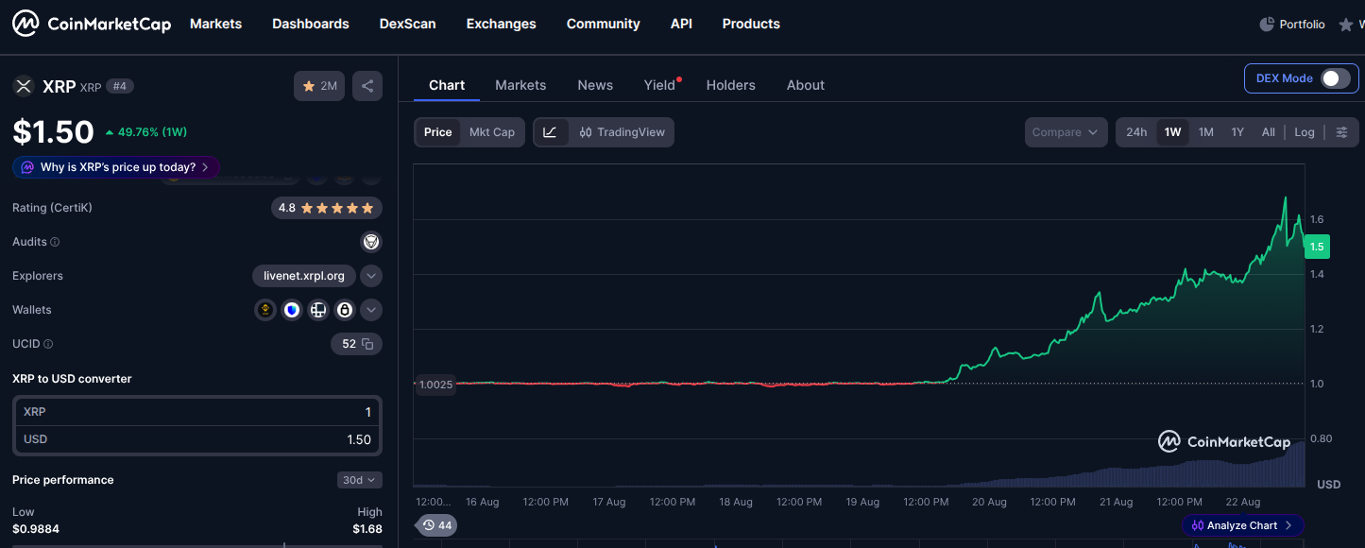Copy the UCID 52 value

point(367,344)
